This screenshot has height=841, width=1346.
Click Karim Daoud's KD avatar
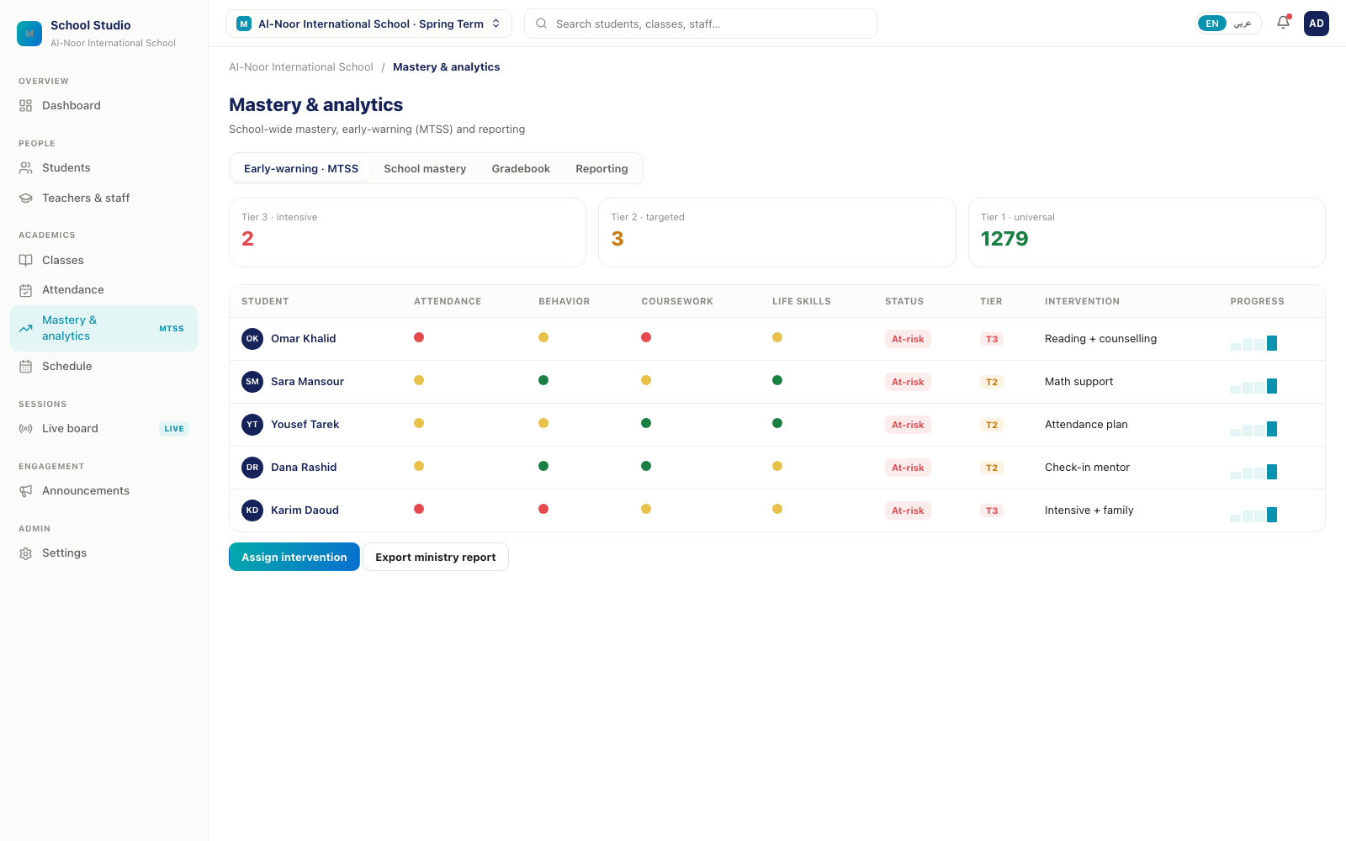(x=252, y=510)
